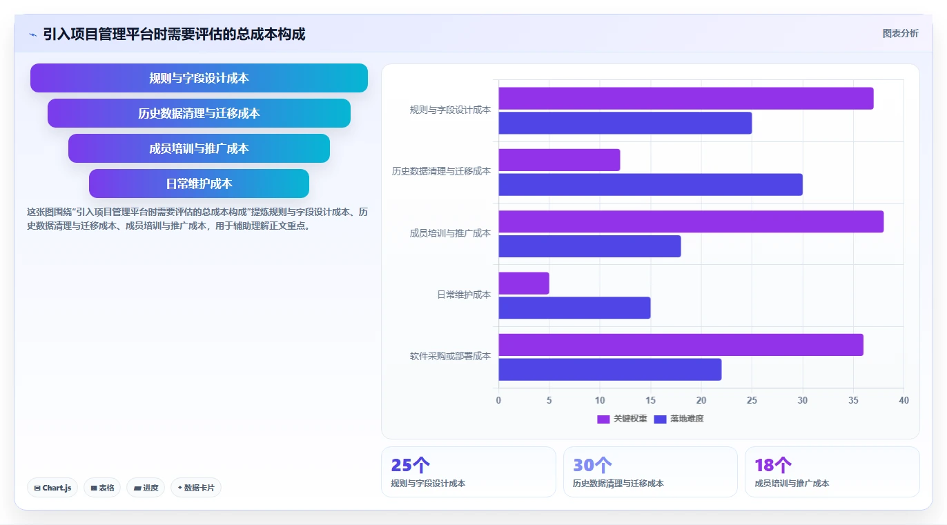Image resolution: width=947 pixels, height=525 pixels.
Task: Click 落地难度 bar for 成员培训与推广成本
Action: [x=590, y=246]
